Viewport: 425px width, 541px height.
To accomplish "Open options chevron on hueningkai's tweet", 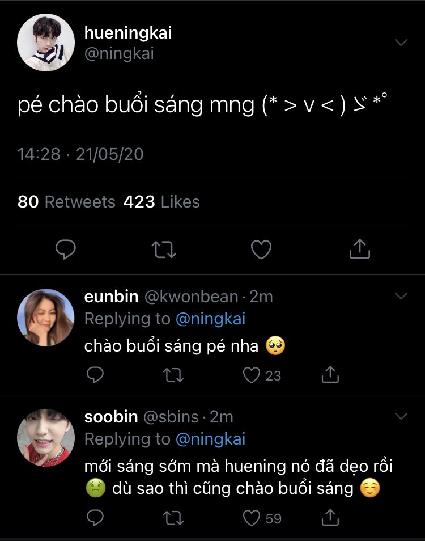I will (x=401, y=43).
